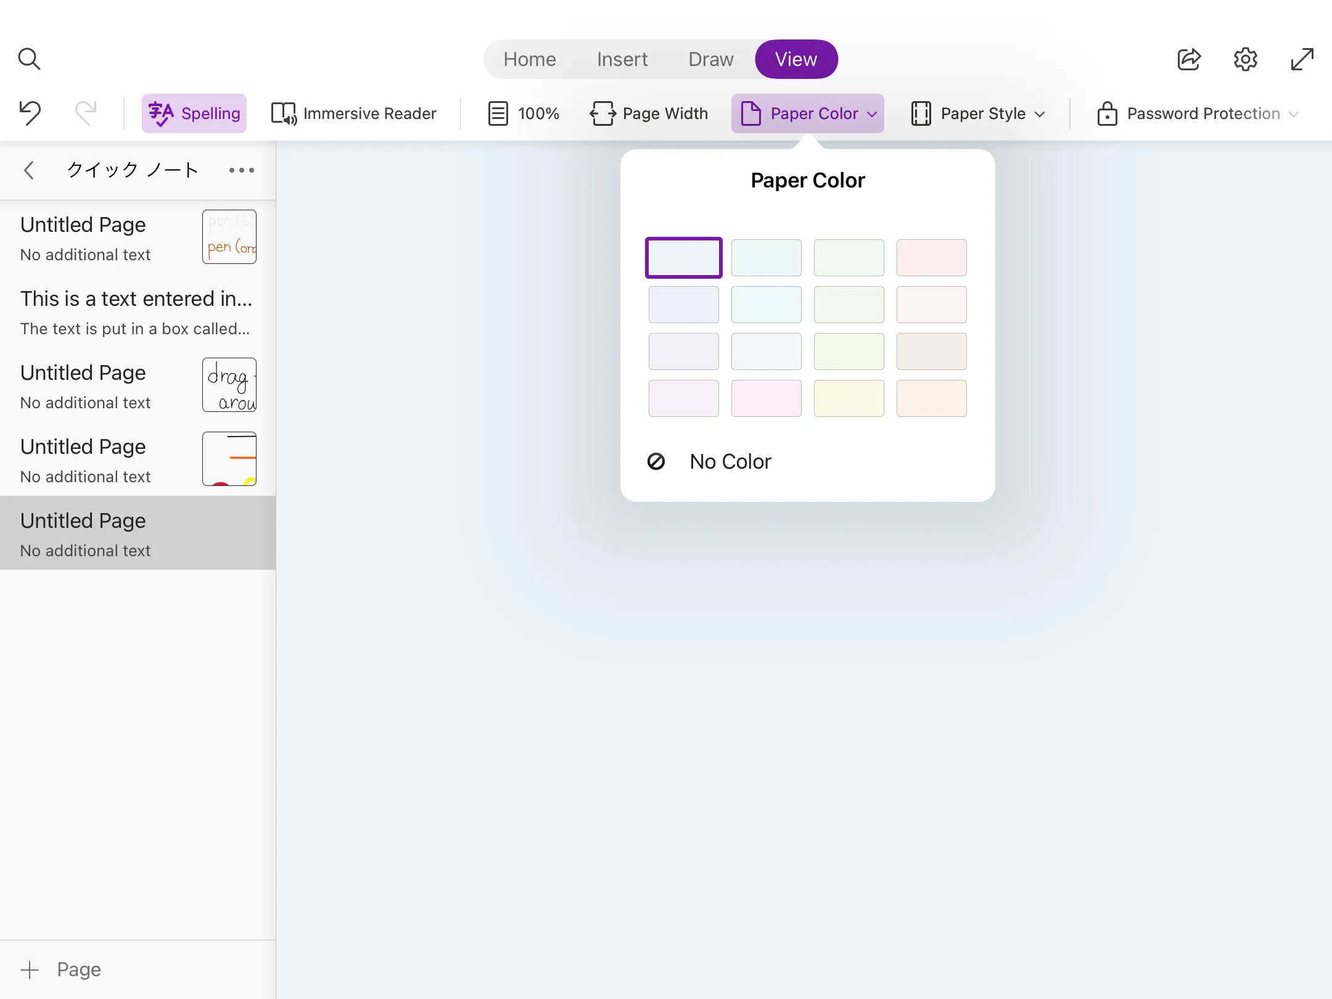Open the Settings gear

click(x=1245, y=59)
